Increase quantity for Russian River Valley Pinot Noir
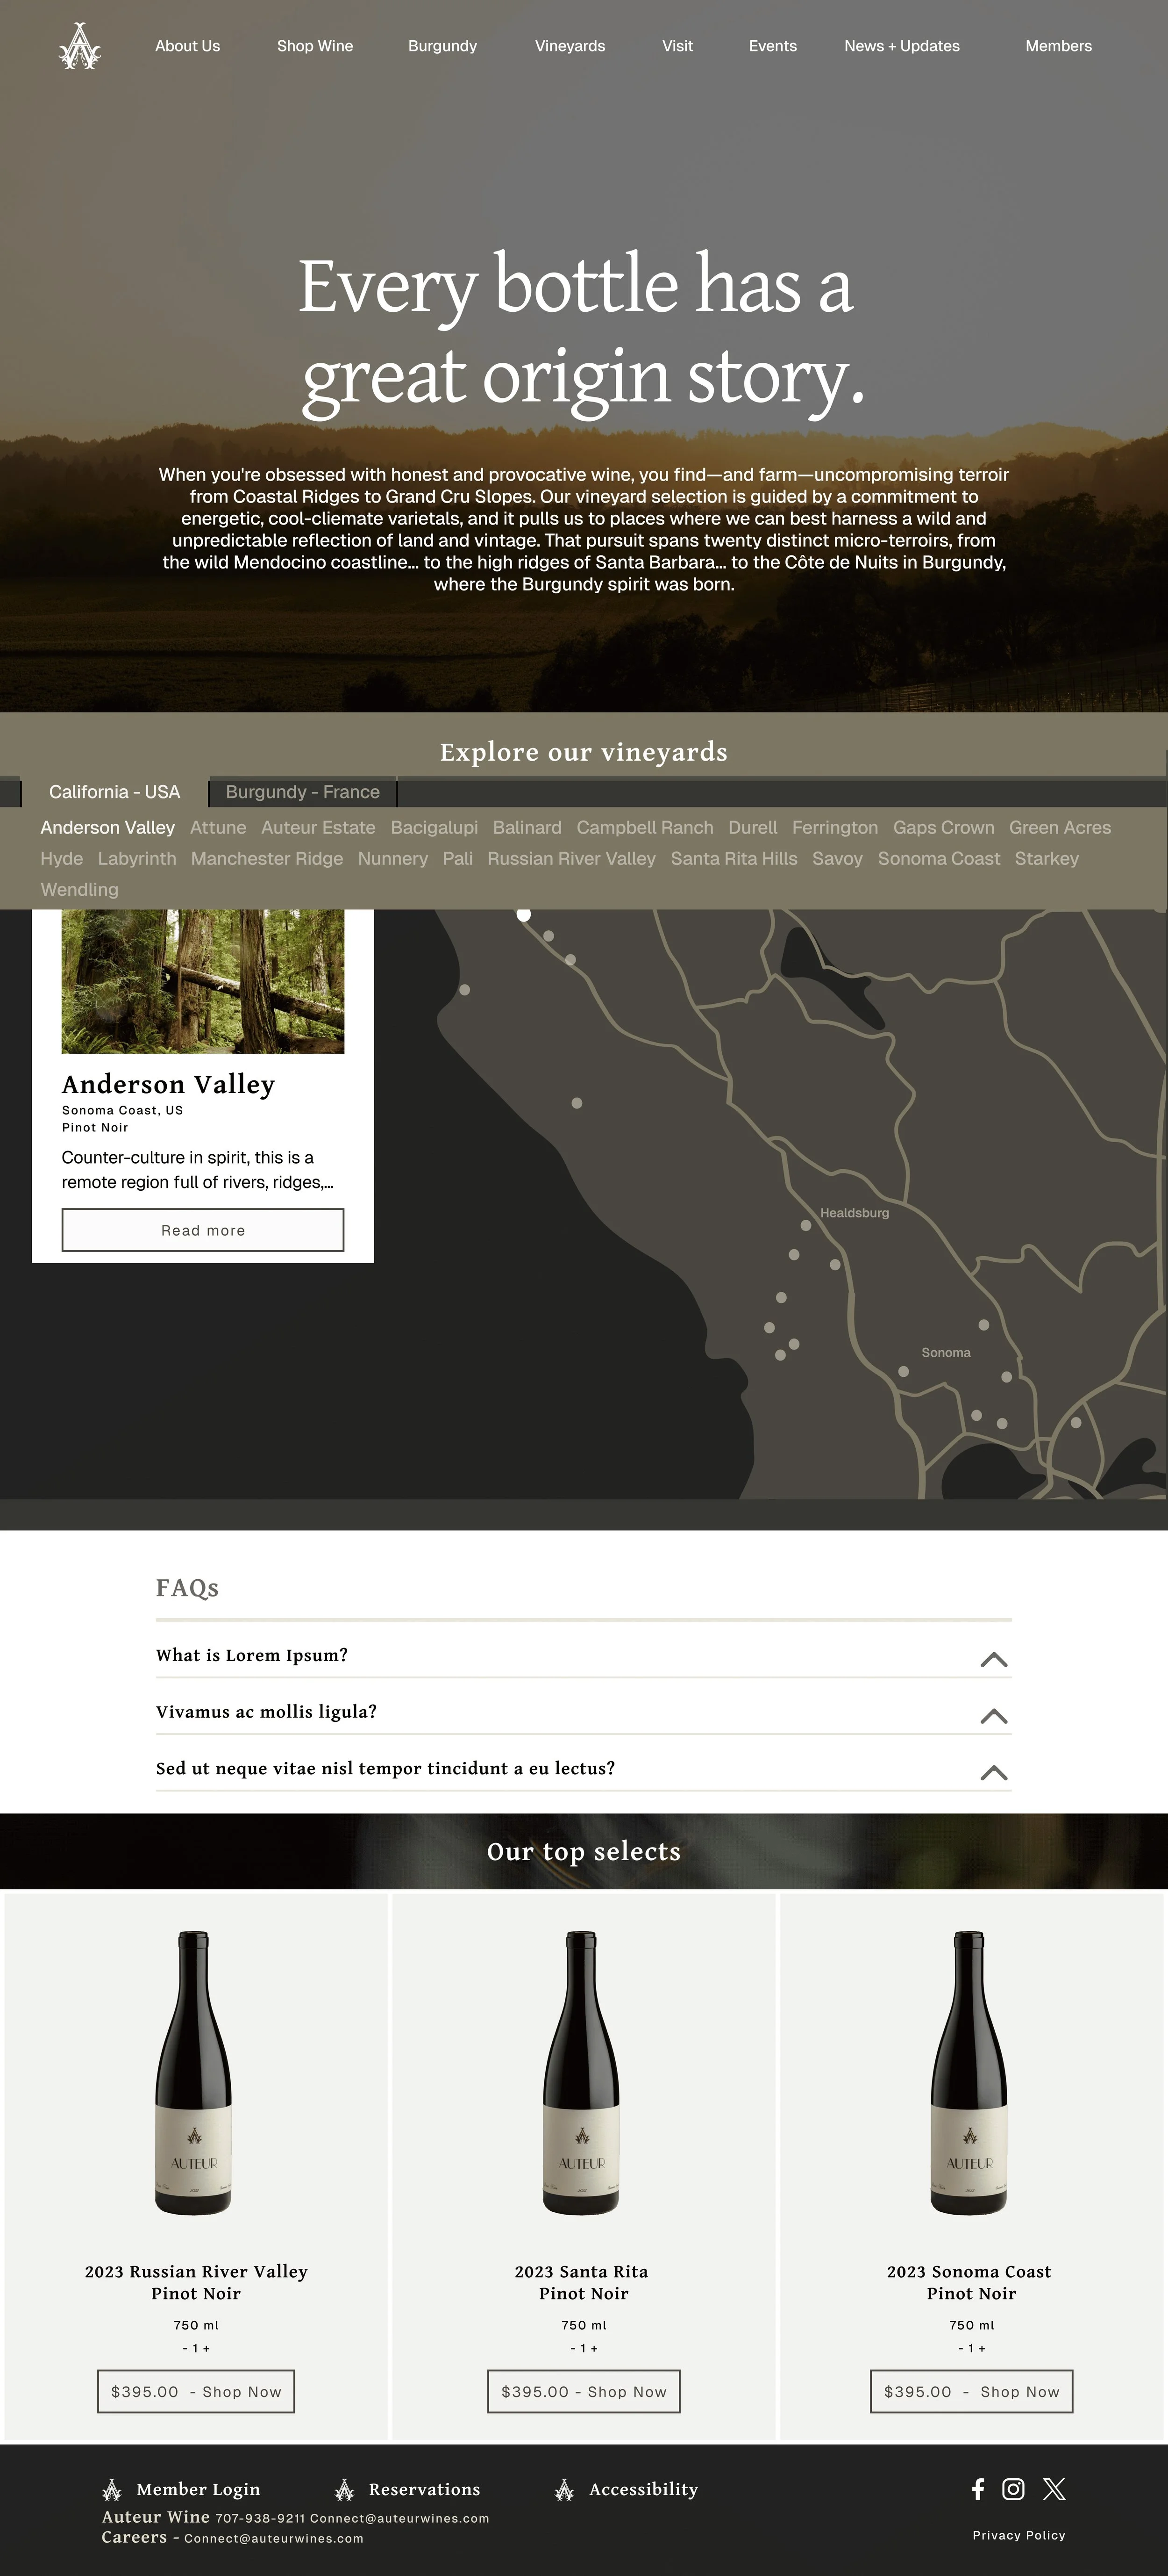 point(206,2348)
